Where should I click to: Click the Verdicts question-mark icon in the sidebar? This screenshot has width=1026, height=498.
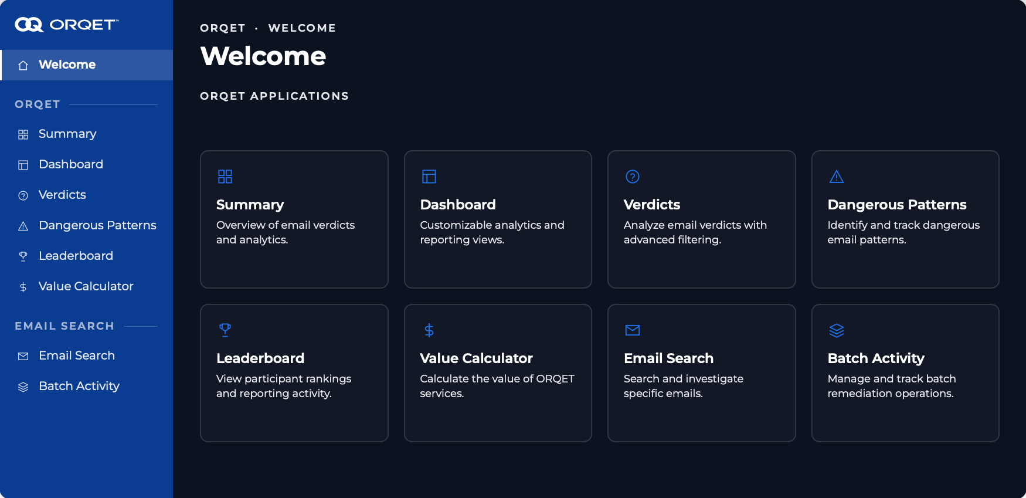[x=23, y=195]
